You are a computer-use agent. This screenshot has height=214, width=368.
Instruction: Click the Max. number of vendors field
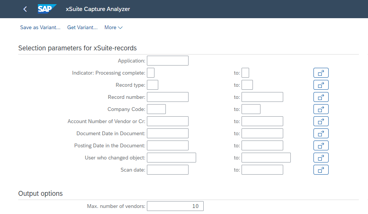tap(175, 206)
